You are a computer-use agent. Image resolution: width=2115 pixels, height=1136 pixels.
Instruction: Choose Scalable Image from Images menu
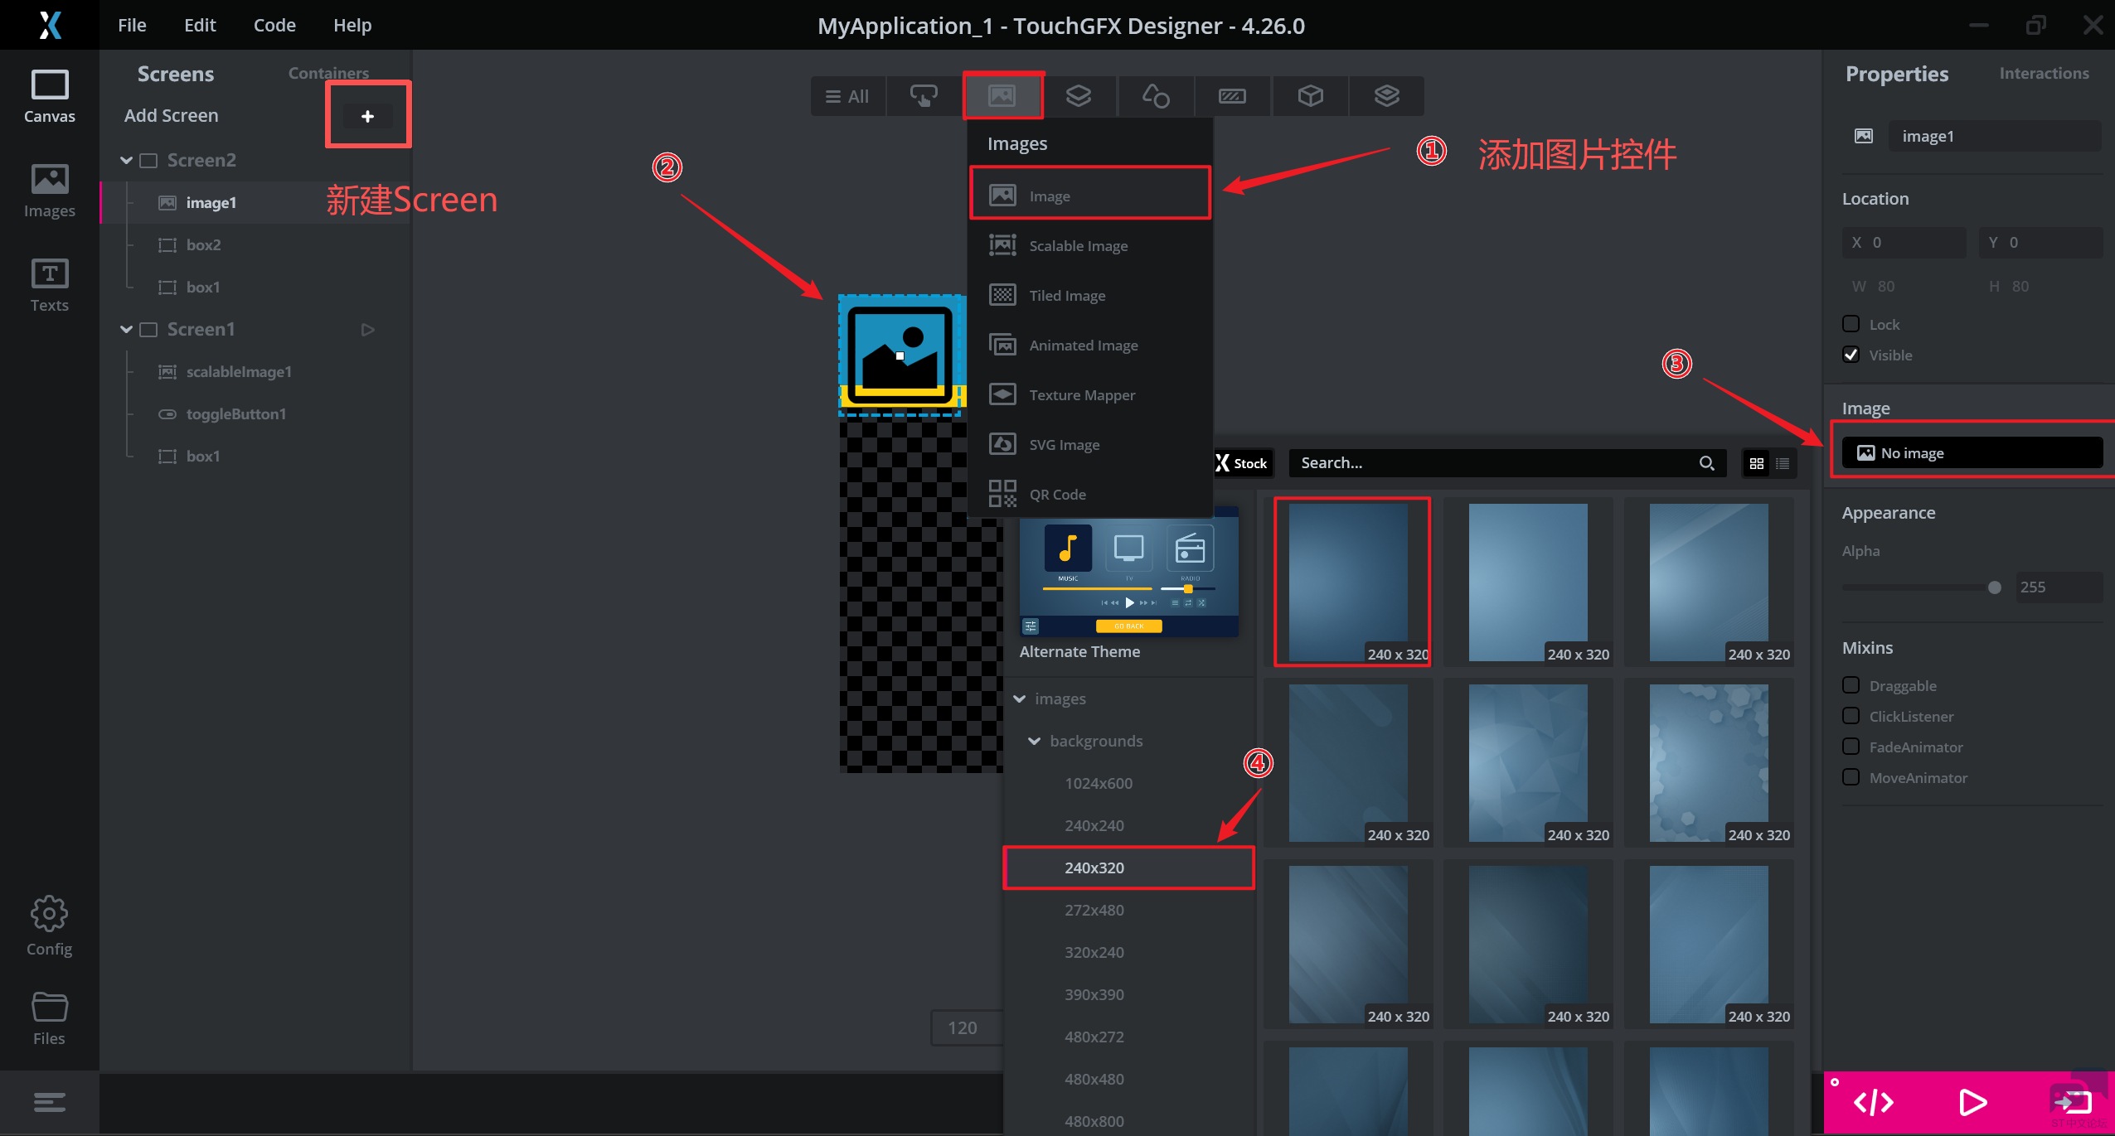pyautogui.click(x=1078, y=246)
